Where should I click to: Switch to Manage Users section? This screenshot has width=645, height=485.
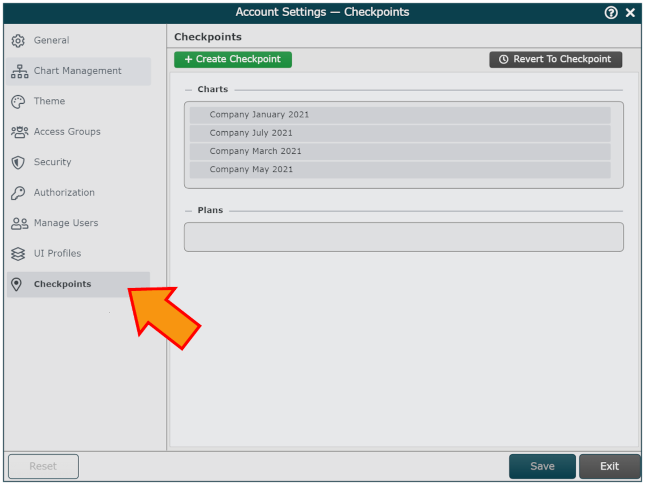66,223
